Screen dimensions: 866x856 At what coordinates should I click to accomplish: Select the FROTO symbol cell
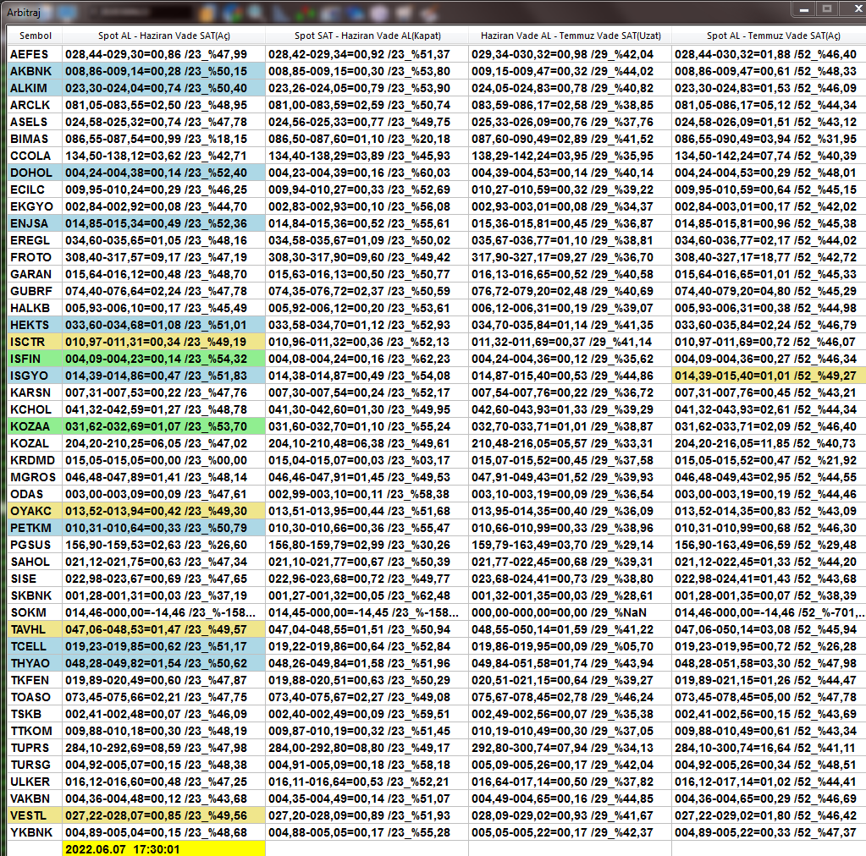coord(35,257)
